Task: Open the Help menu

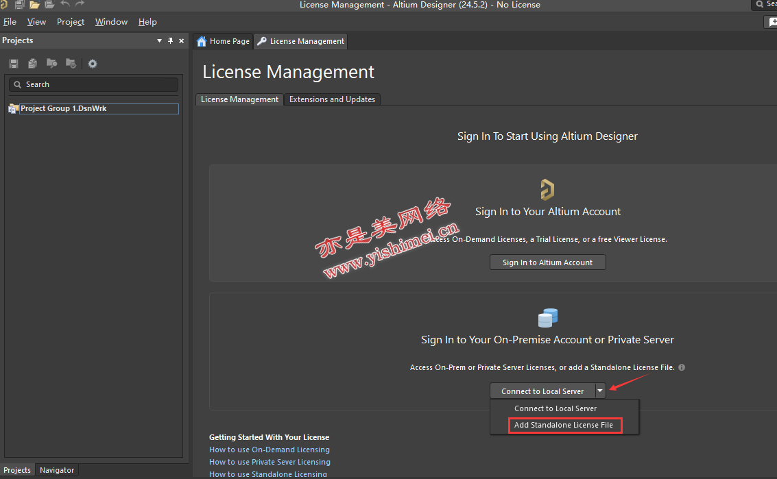Action: (x=147, y=22)
